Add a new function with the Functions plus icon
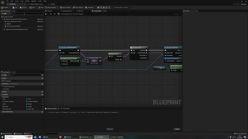Viewport: 248px width, 139px height. click(42, 84)
